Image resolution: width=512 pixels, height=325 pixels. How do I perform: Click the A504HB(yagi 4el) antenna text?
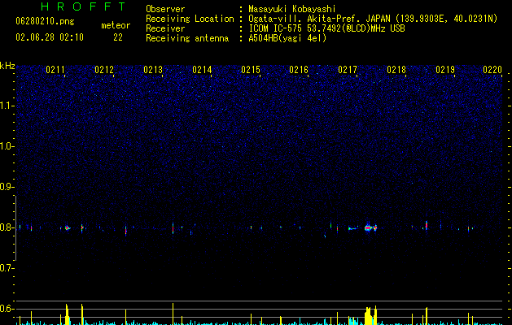coord(287,38)
